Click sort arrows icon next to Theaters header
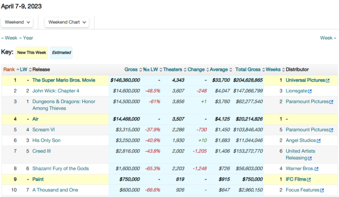Viewport: 339px width, 197px height. pos(185,70)
